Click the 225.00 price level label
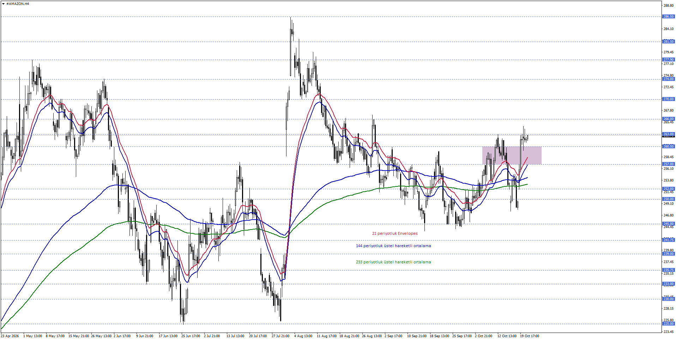 click(669, 324)
